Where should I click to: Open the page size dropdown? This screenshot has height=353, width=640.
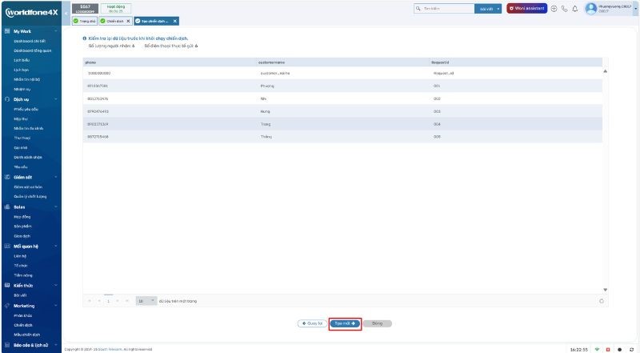[x=145, y=301]
